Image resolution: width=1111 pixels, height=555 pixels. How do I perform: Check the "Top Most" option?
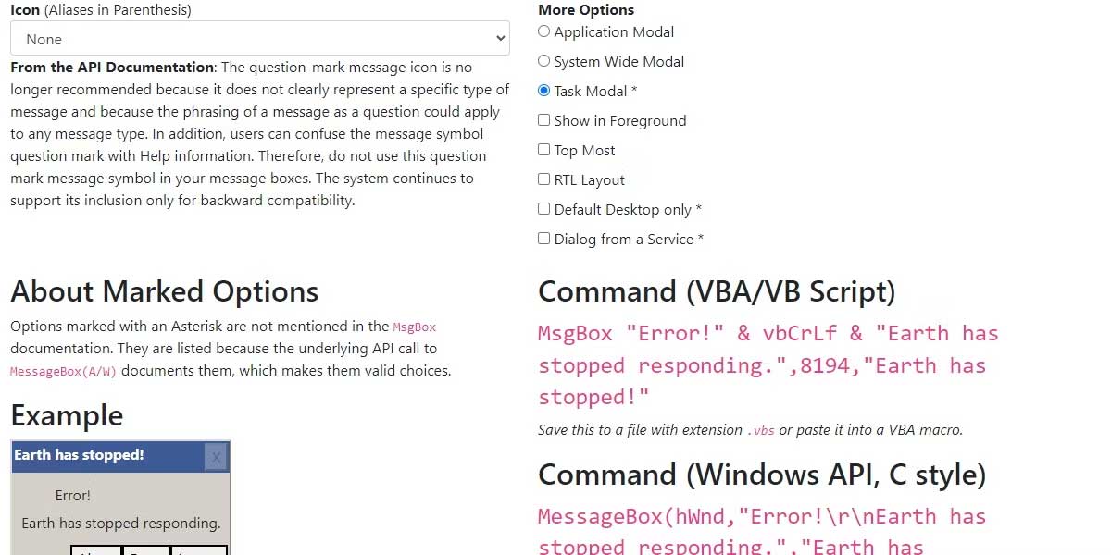pyautogui.click(x=544, y=150)
